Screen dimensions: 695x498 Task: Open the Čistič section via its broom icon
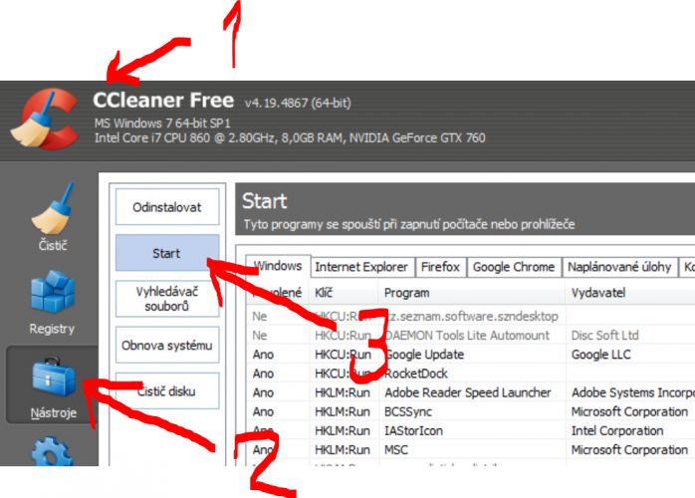(x=53, y=208)
